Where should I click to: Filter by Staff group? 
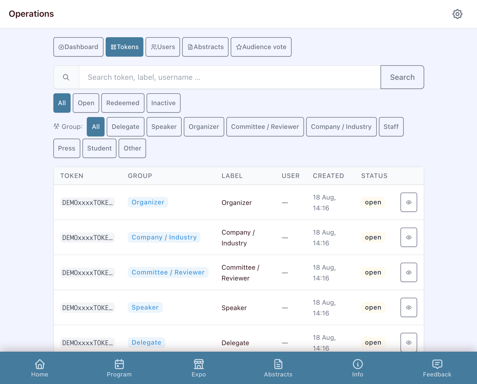point(391,127)
